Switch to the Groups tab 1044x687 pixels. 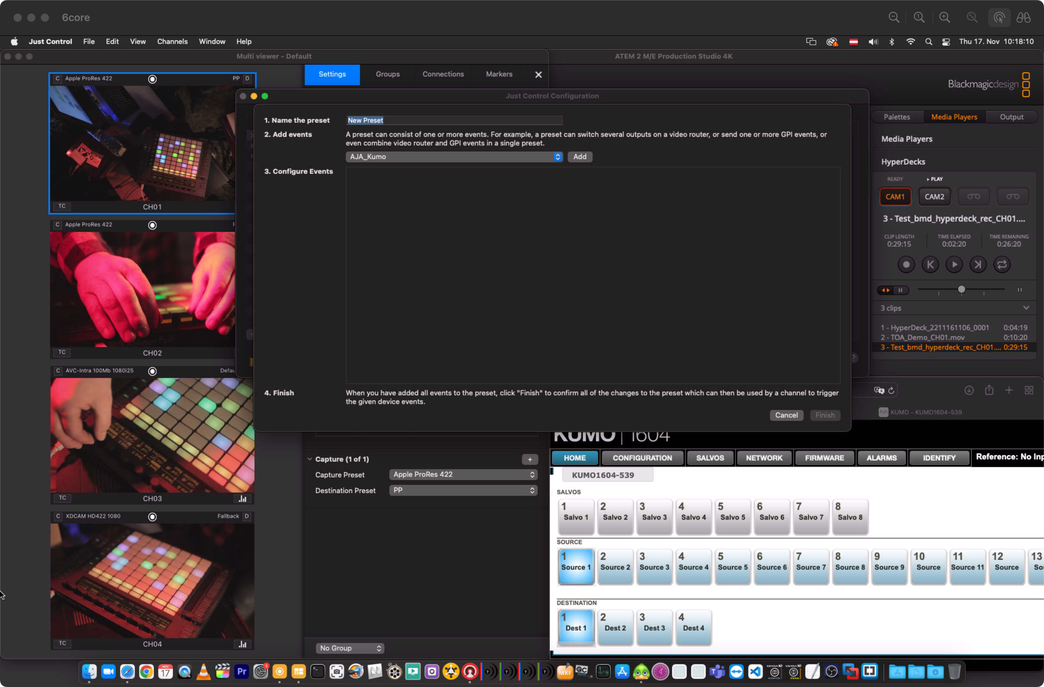[x=387, y=74]
